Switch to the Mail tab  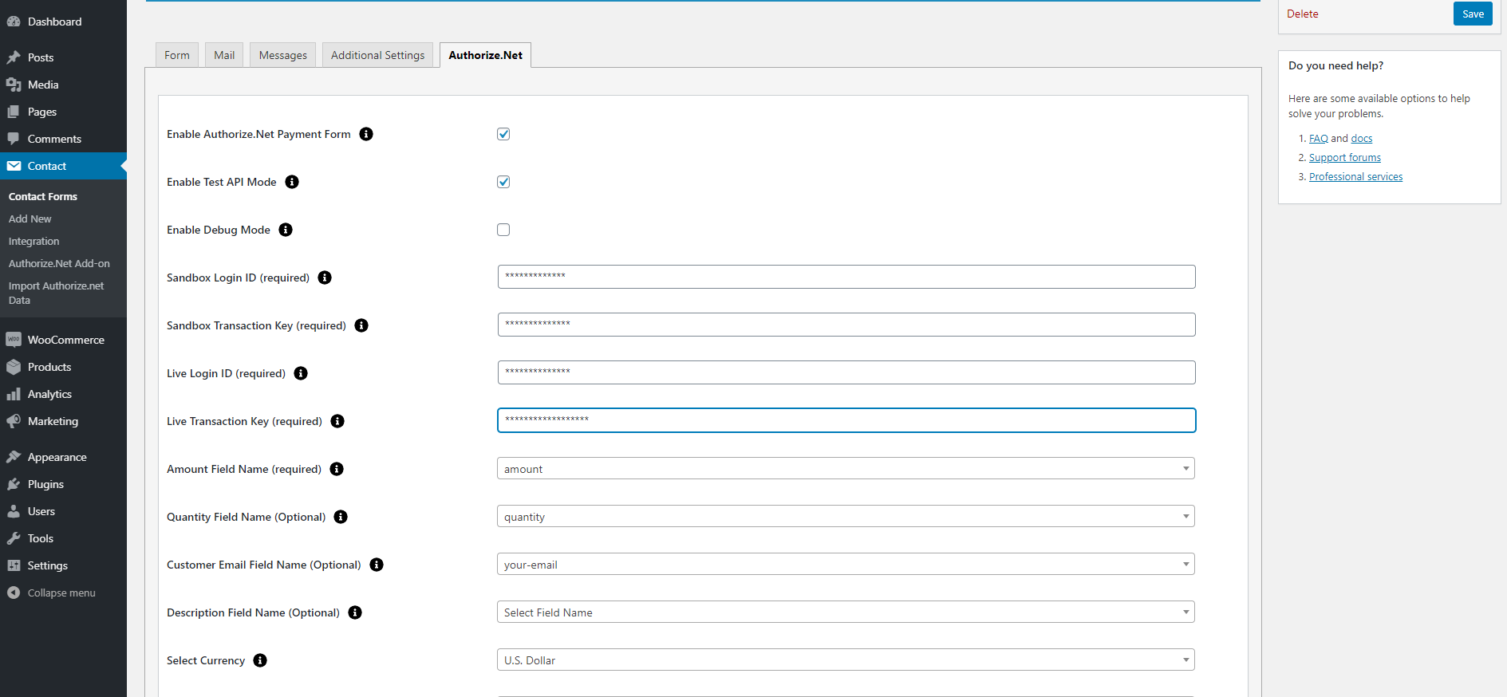tap(224, 55)
